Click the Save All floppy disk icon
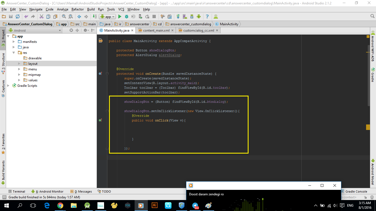 click(x=11, y=17)
